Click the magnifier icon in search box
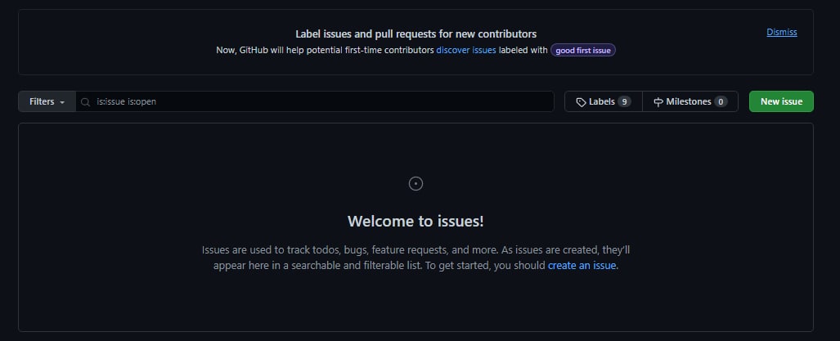This screenshot has height=341, width=840. point(85,101)
